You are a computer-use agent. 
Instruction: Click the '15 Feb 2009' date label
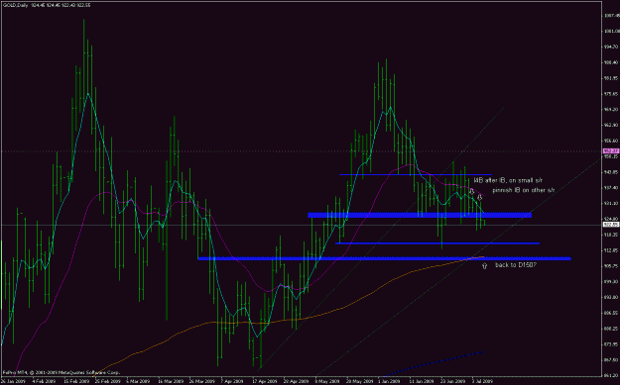[x=76, y=381]
